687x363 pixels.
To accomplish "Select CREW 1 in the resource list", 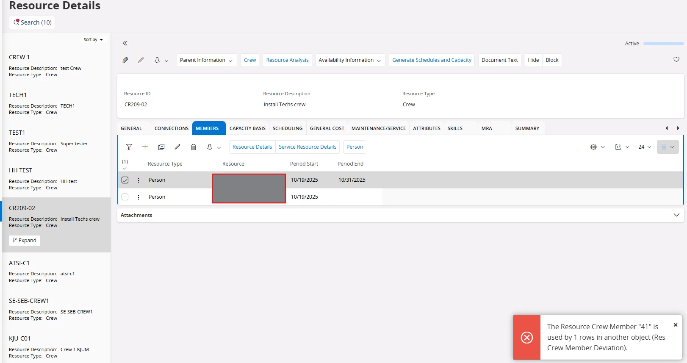I will (56, 66).
